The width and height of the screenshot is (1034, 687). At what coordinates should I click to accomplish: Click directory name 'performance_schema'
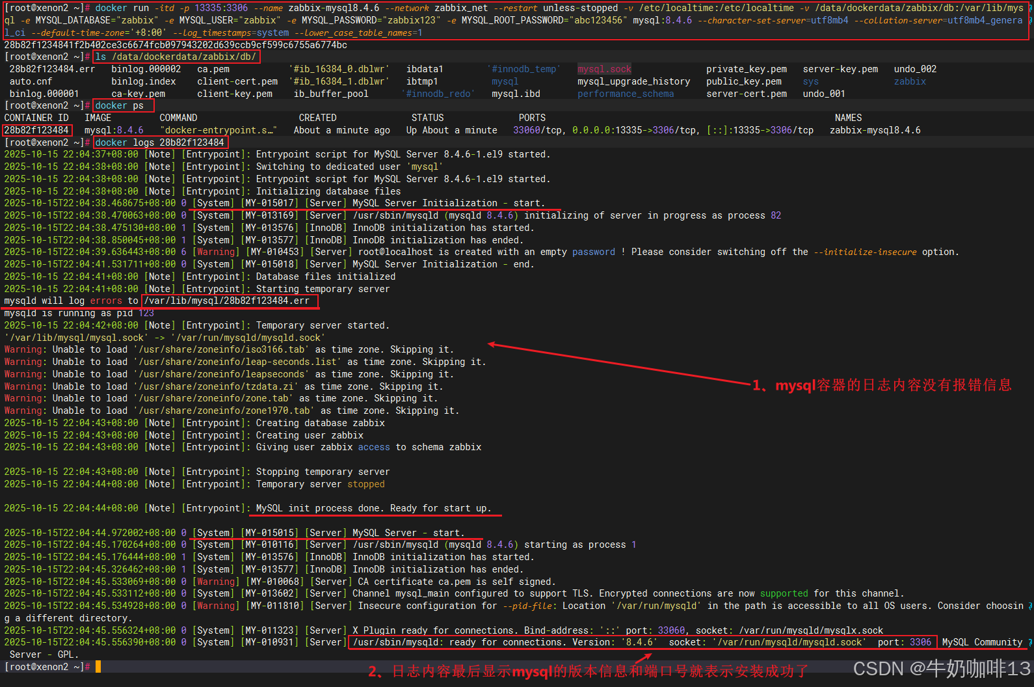point(626,94)
